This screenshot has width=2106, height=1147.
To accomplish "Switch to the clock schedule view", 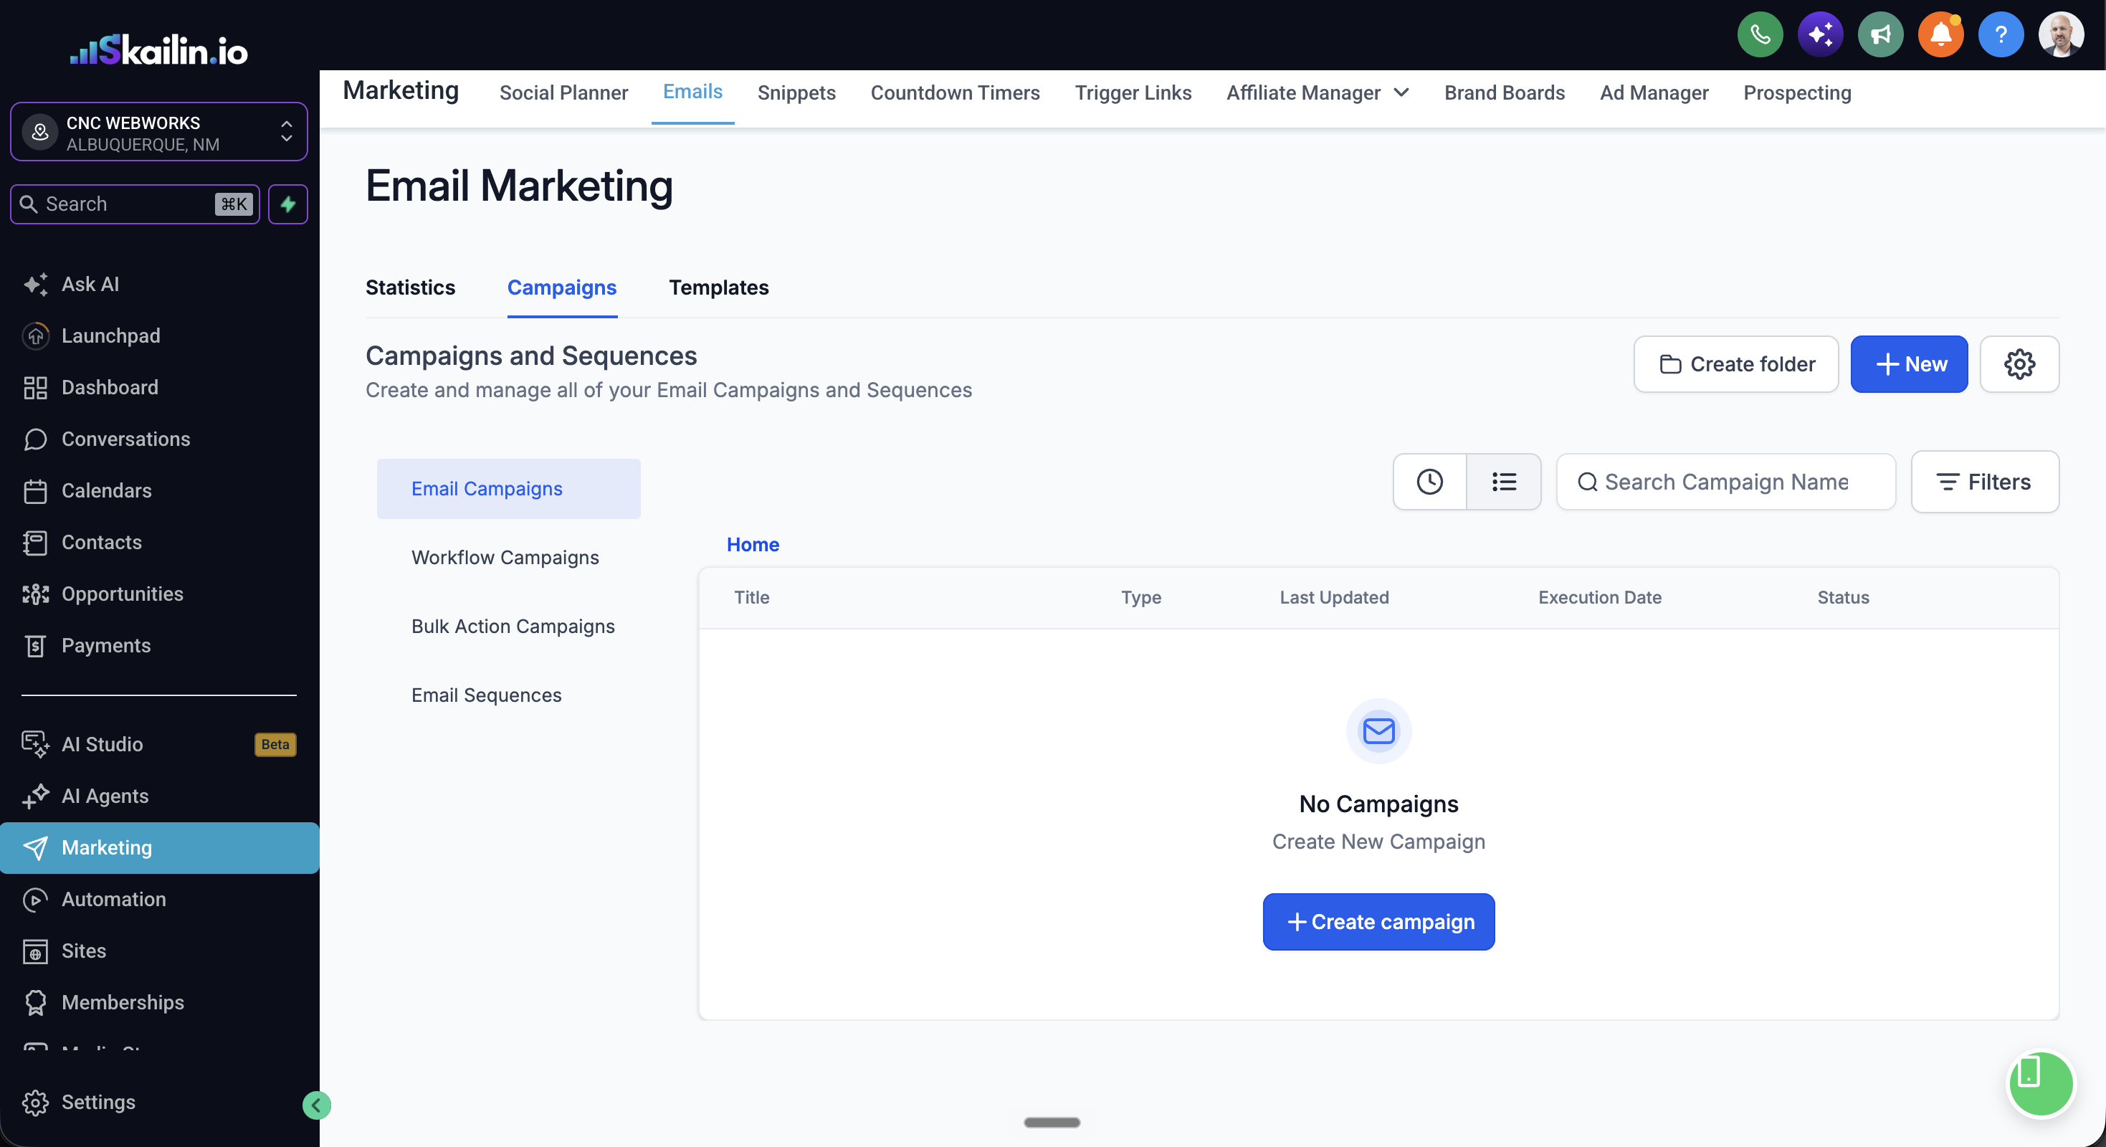I will (x=1429, y=482).
